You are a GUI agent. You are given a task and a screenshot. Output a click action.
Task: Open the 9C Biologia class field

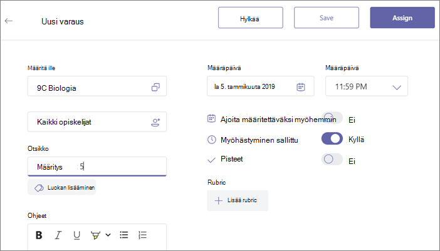coord(97,86)
